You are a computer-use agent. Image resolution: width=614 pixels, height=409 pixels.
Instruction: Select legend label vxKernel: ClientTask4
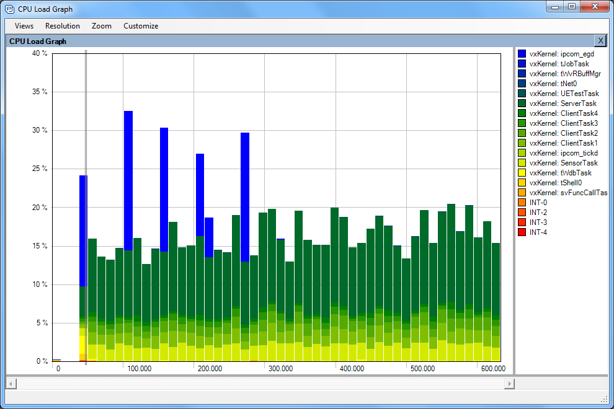(564, 113)
